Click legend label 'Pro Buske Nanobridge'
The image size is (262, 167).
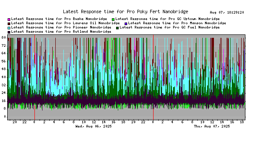coord(85,19)
